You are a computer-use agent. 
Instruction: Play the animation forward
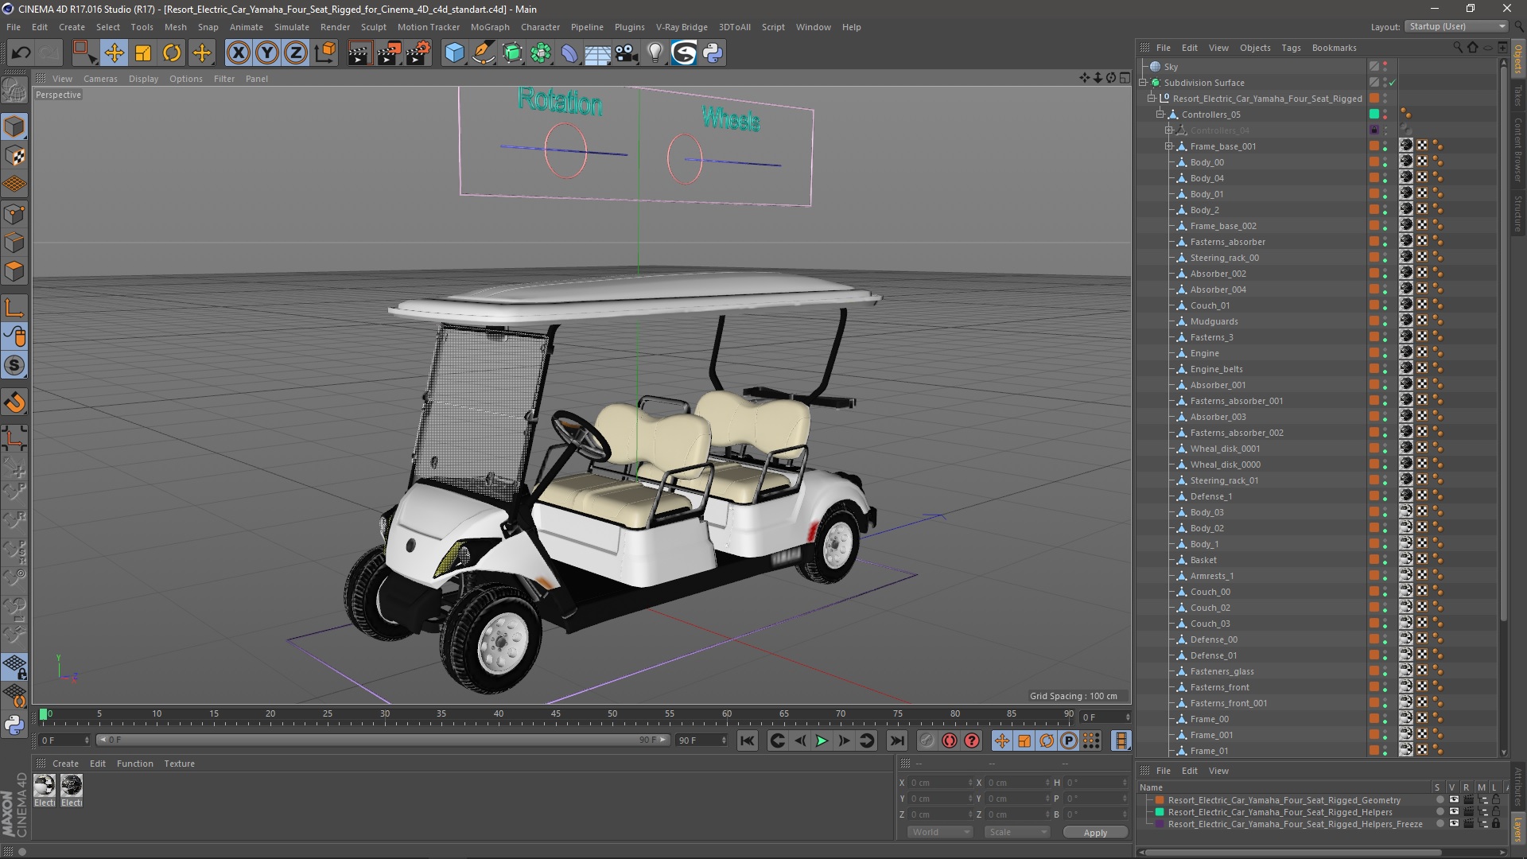click(x=822, y=740)
